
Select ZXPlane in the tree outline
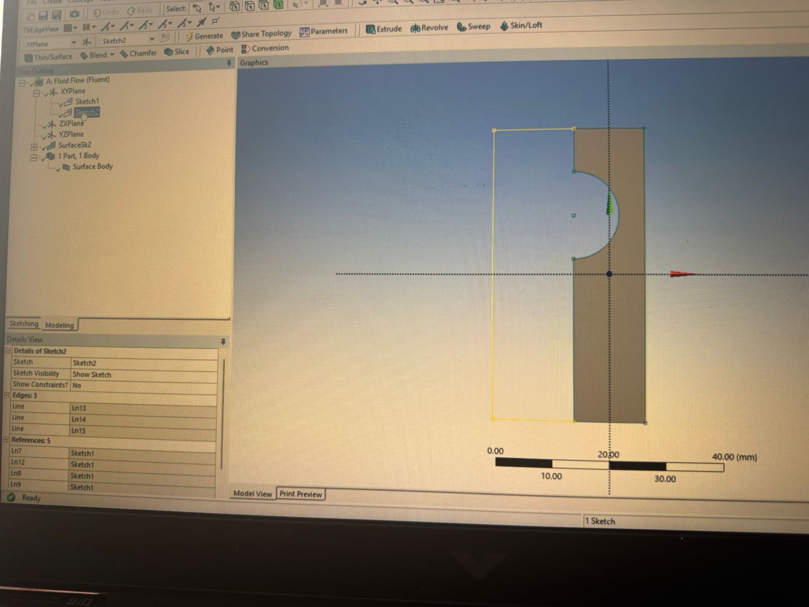point(71,123)
